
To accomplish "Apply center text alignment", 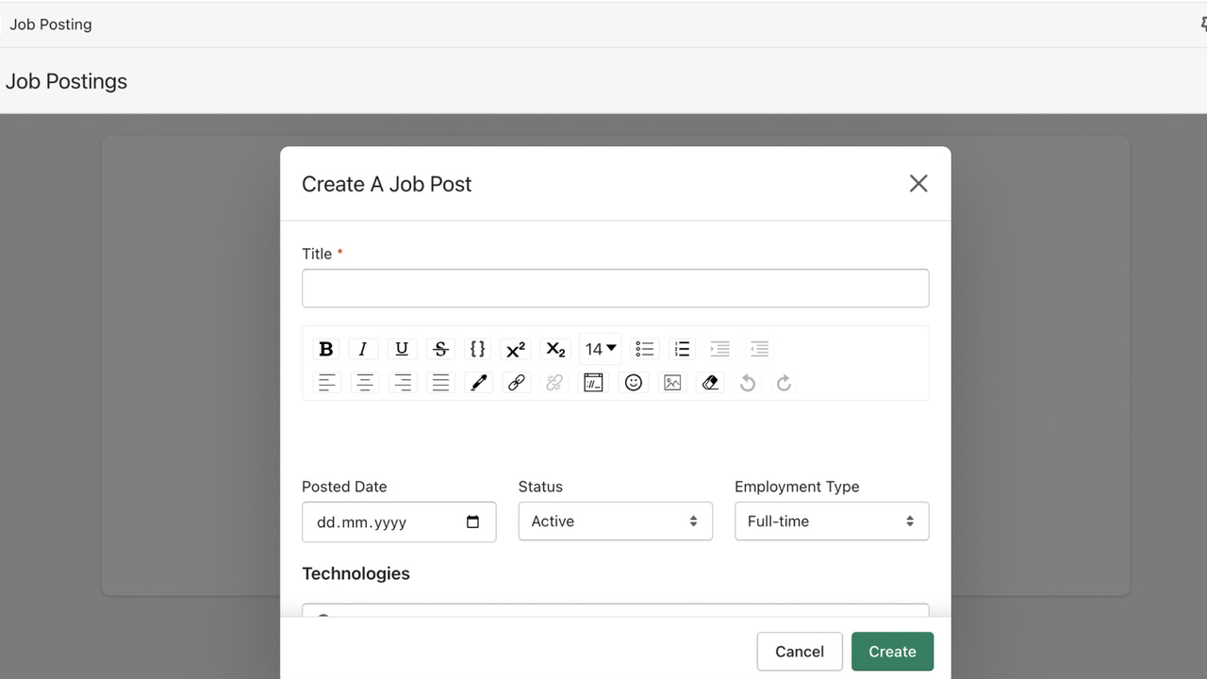I will pyautogui.click(x=364, y=382).
